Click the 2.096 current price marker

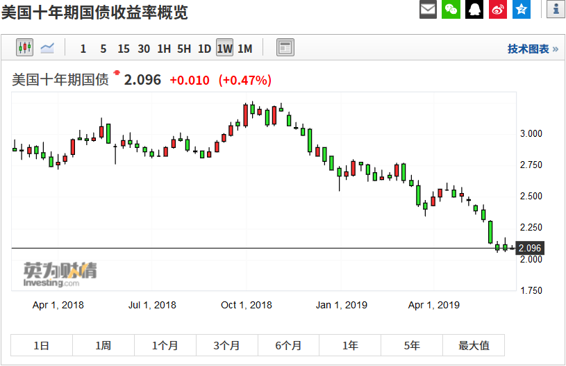point(530,249)
